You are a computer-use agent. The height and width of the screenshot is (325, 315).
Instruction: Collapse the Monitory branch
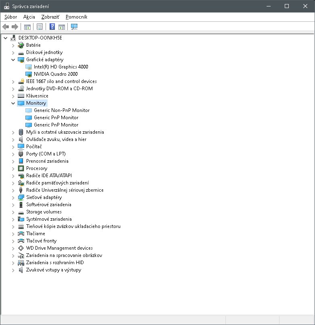click(13, 103)
